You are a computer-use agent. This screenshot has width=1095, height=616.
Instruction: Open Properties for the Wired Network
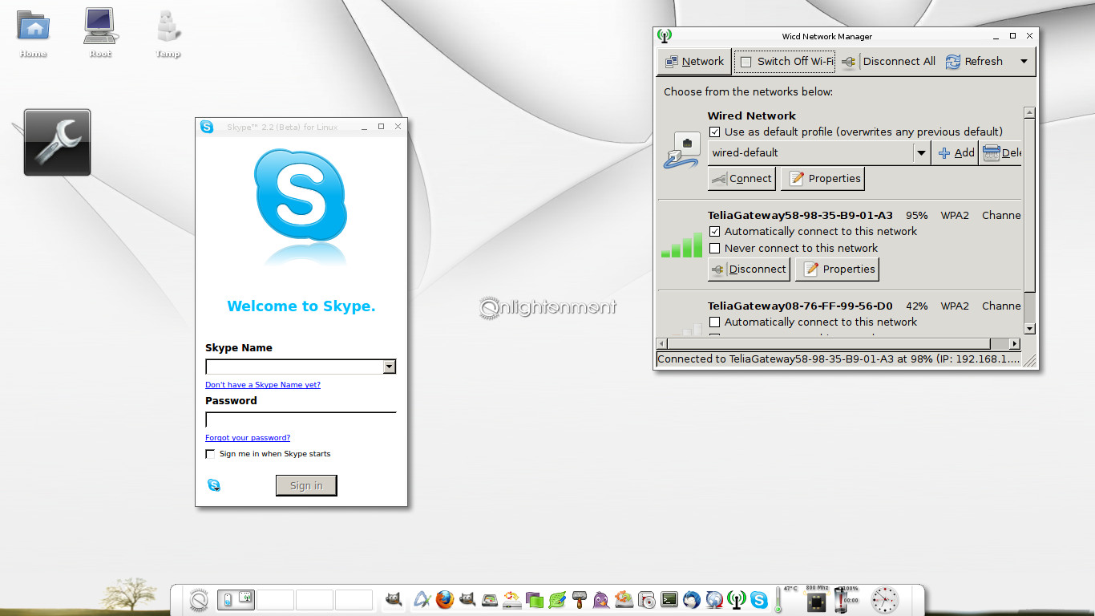click(823, 178)
